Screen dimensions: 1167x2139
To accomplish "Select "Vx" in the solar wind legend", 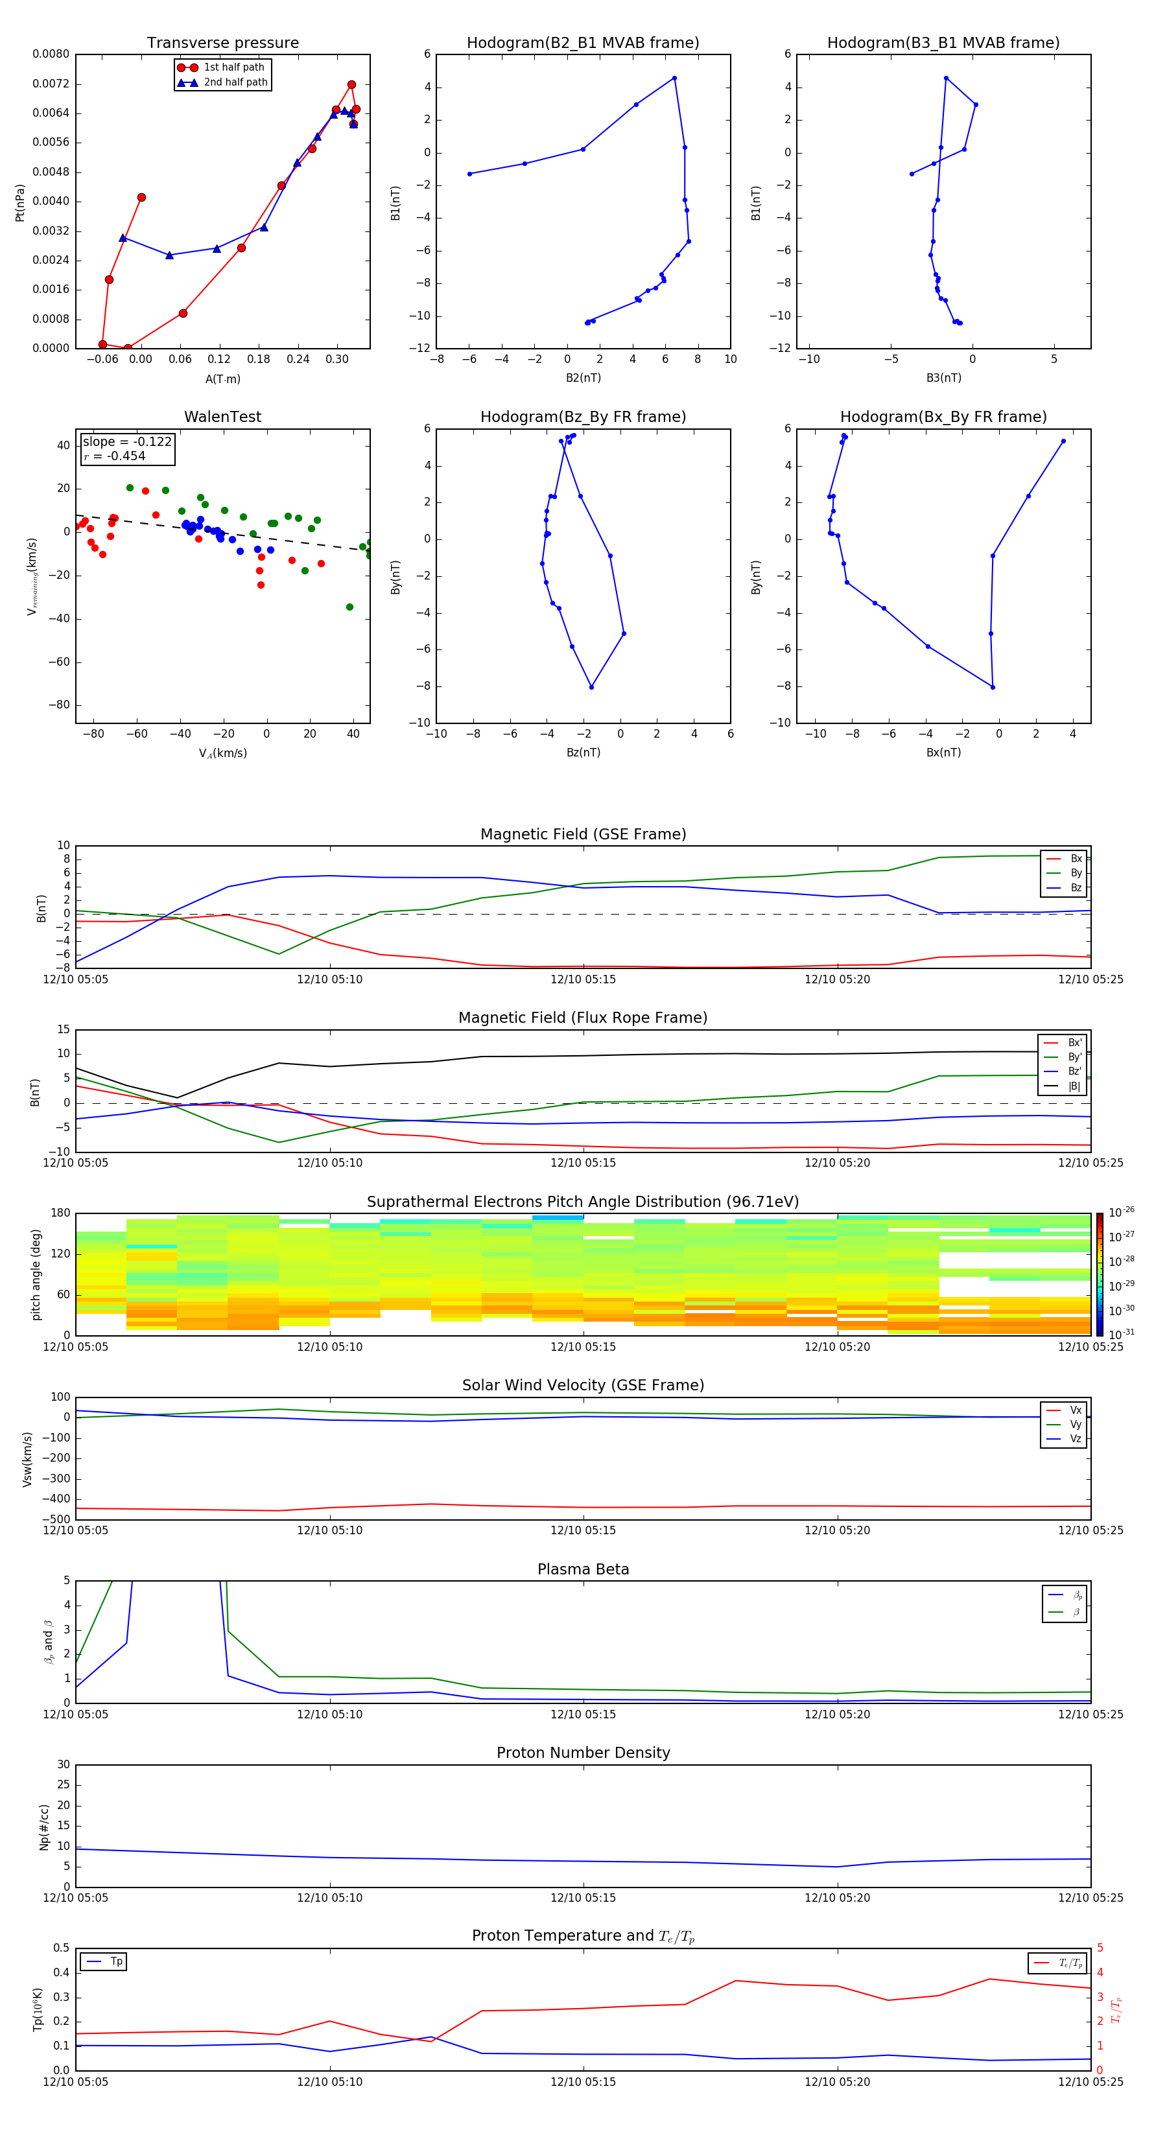I will (x=1065, y=1410).
